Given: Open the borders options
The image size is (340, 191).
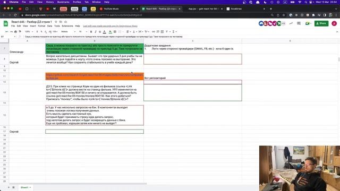Looking at the screenshot, I should pyautogui.click(x=115, y=32).
